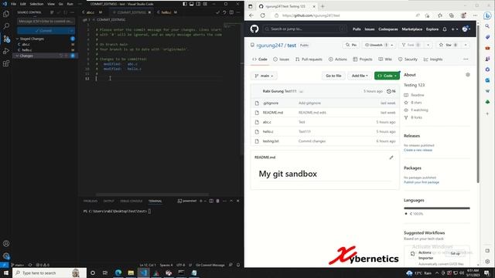Accept the commit message with the checkmark icon
The width and height of the screenshot is (495, 278).
pyautogui.click(x=217, y=12)
